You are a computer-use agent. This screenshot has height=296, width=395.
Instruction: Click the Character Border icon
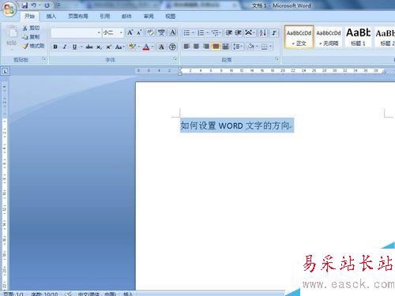172,32
